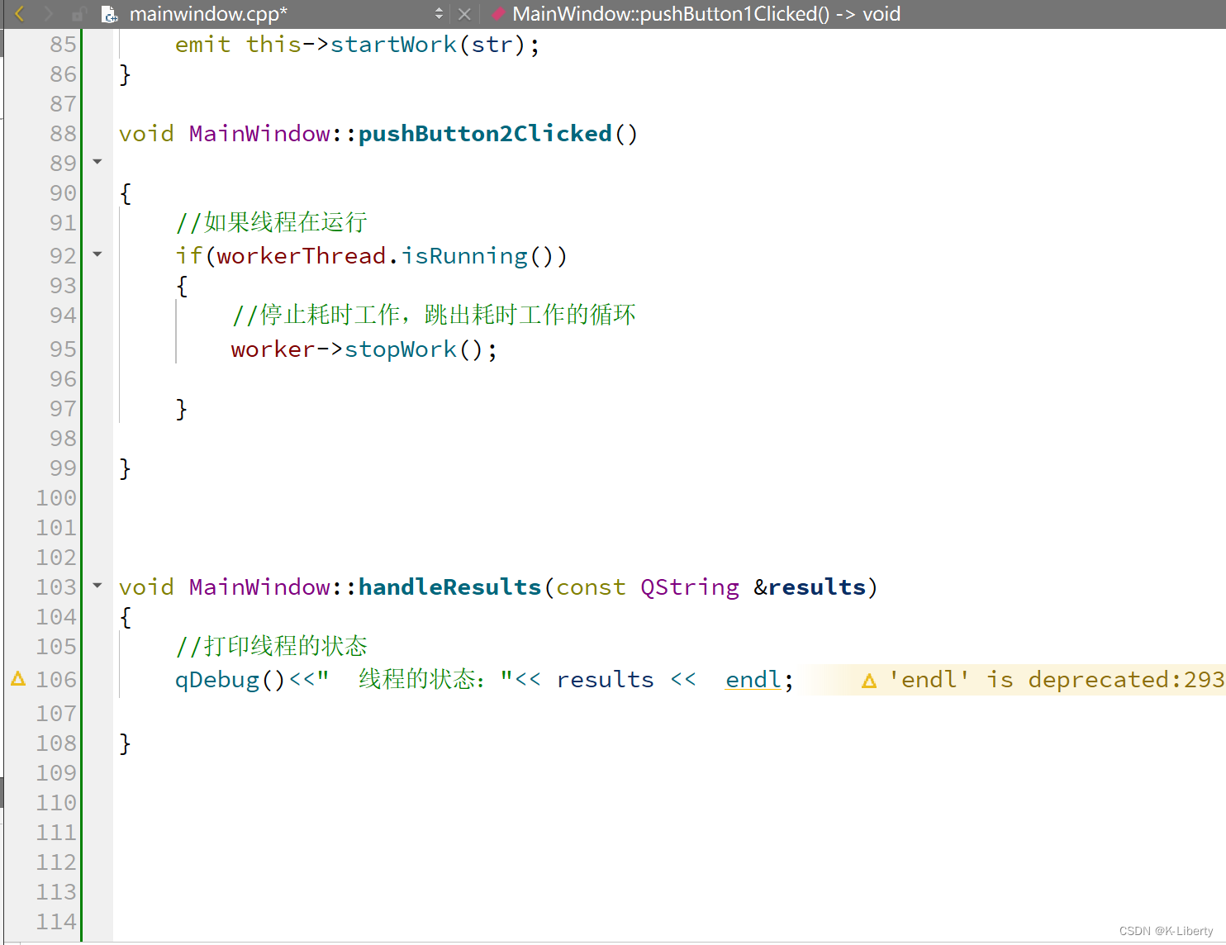Click the handleResults function name
1226x945 pixels.
pos(449,587)
